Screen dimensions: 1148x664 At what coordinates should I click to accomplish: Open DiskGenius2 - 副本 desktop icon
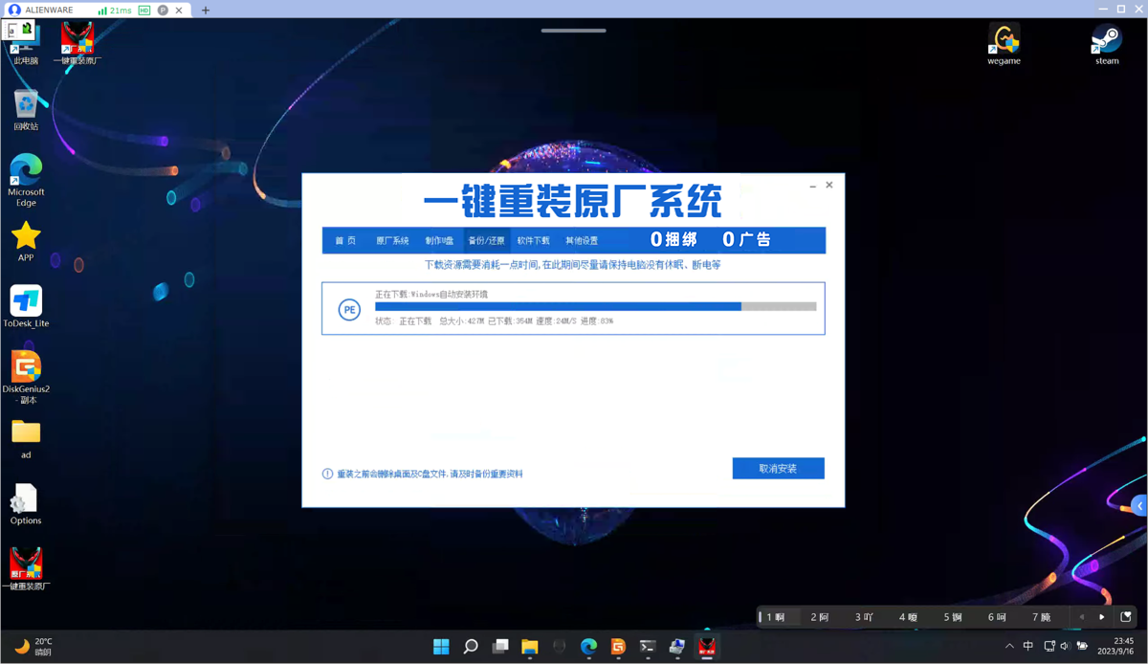pyautogui.click(x=26, y=377)
